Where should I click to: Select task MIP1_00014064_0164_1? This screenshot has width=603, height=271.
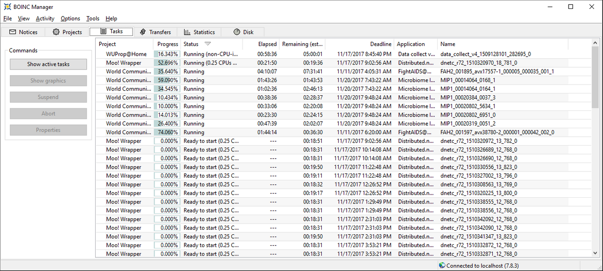[468, 89]
